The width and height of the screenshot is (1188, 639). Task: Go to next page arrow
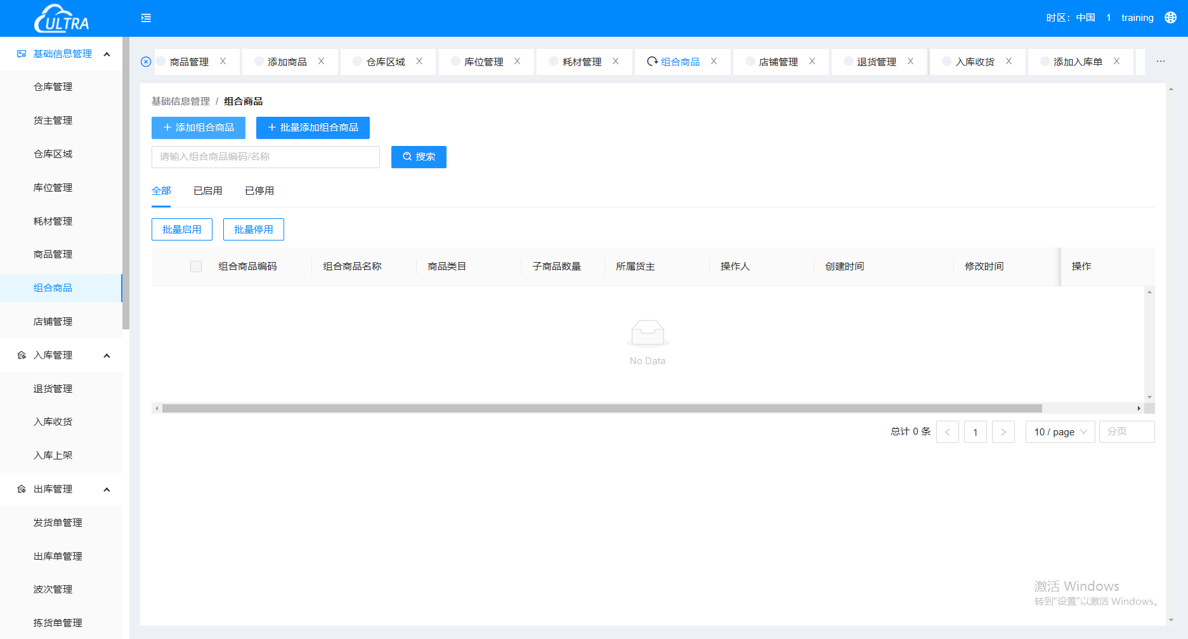pyautogui.click(x=1003, y=432)
